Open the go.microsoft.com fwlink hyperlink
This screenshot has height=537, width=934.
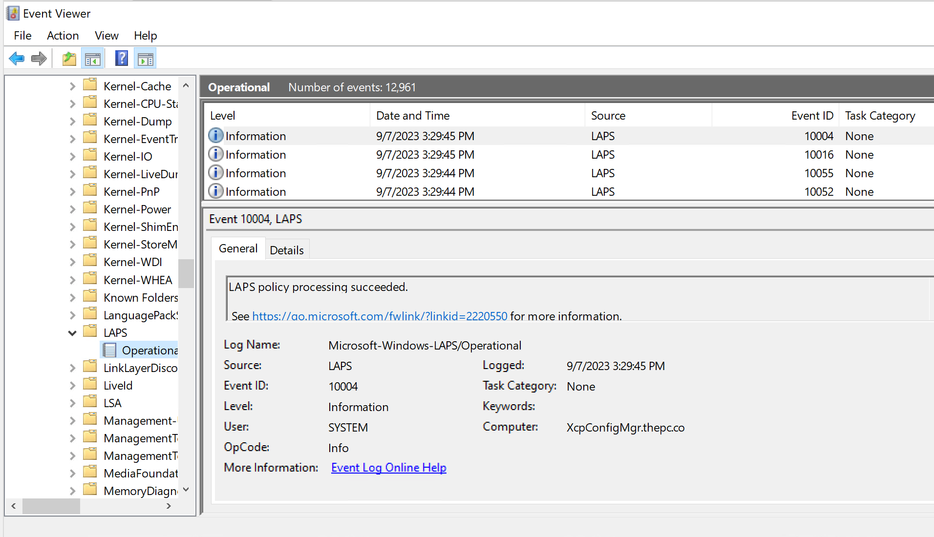coord(380,316)
